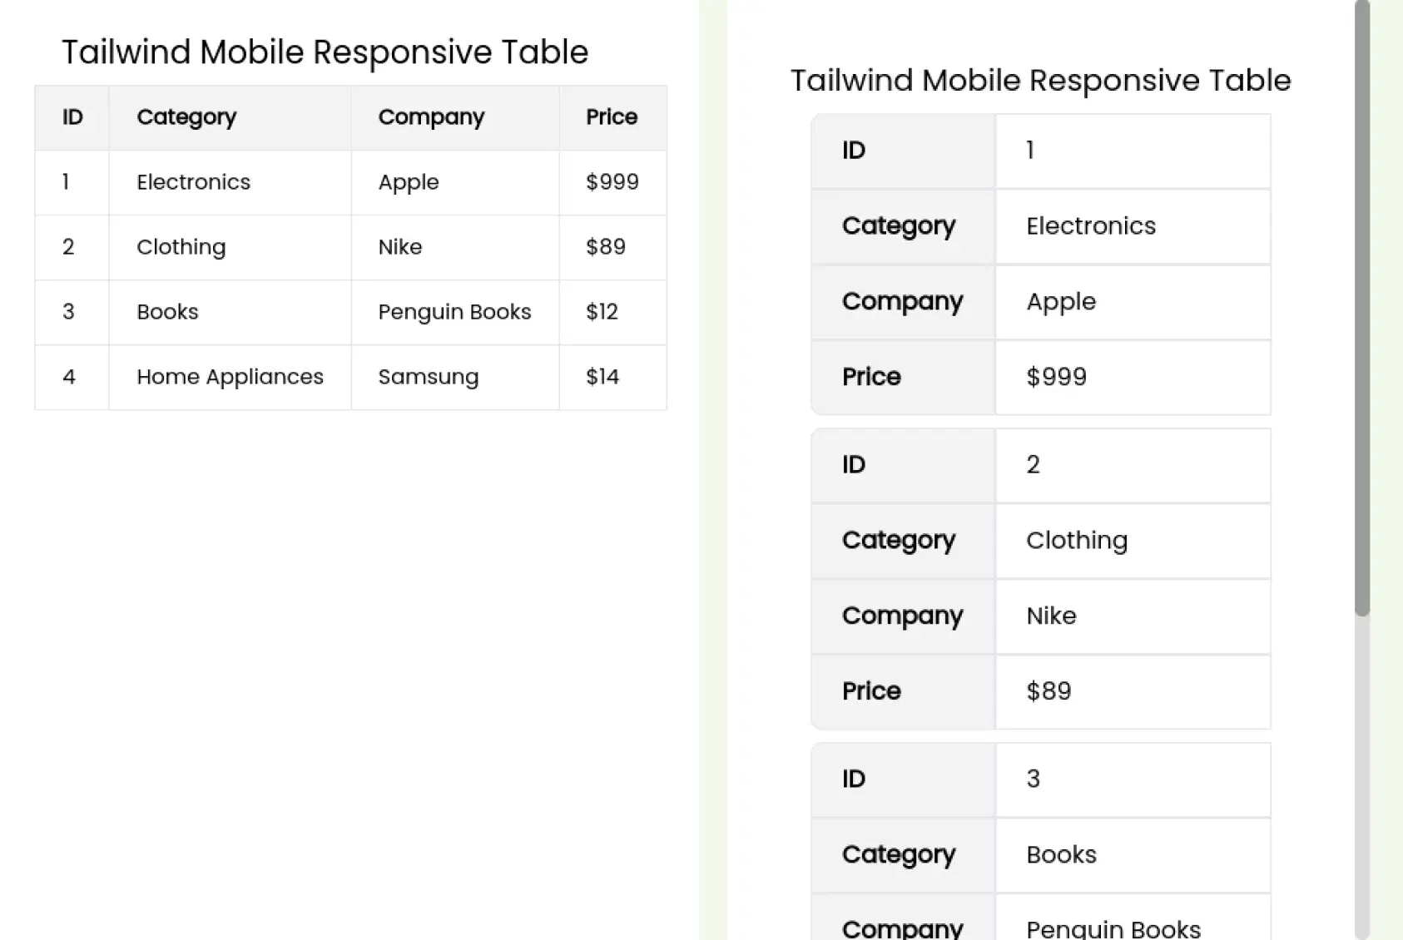The image size is (1403, 940).
Task: Select the $12 price for Books
Action: click(x=601, y=312)
